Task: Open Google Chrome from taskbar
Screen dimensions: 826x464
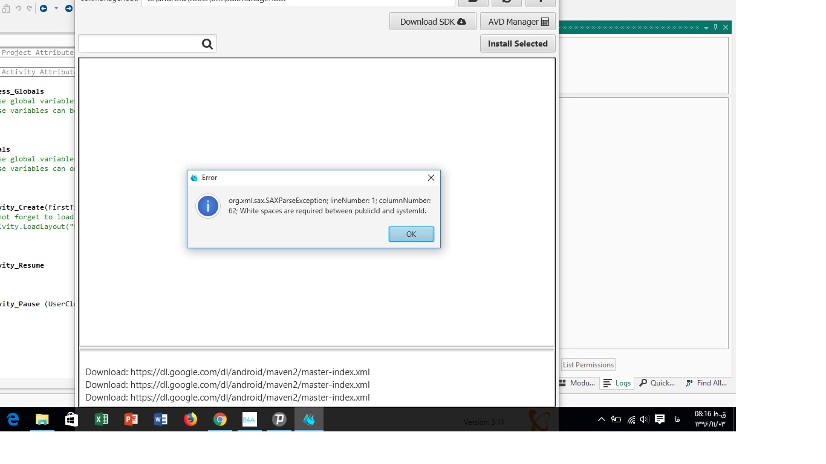Action: [x=220, y=419]
